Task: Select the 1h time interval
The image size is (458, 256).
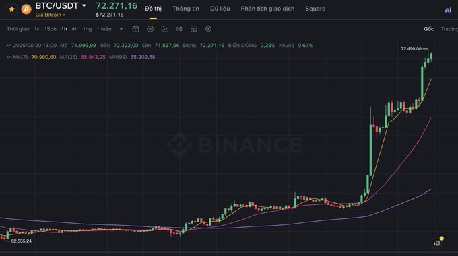Action: pos(64,29)
